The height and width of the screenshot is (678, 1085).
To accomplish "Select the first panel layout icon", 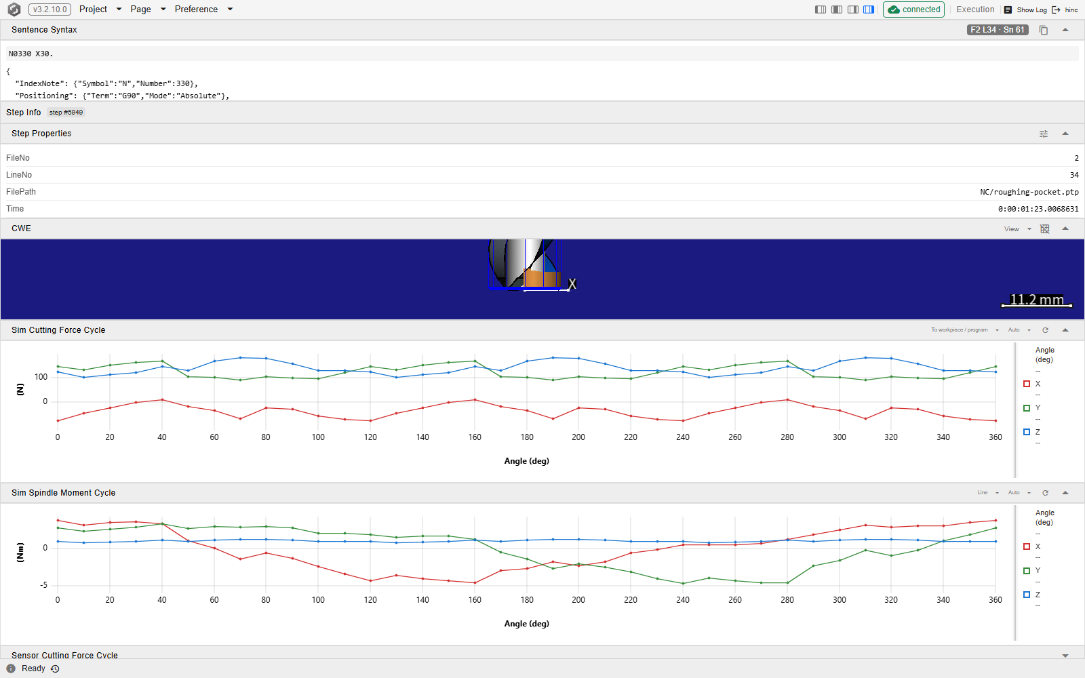I will 821,9.
